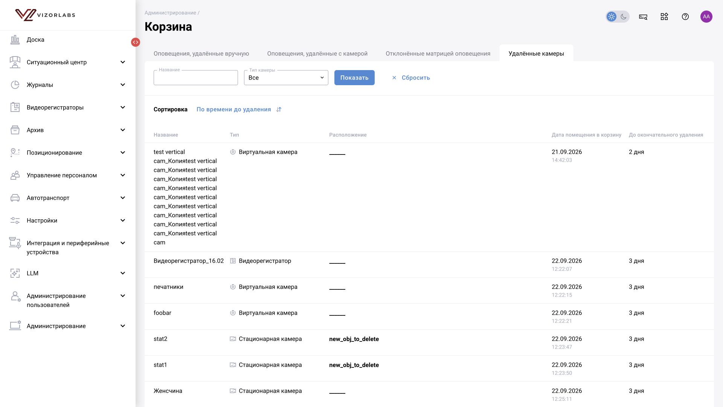The height and width of the screenshot is (407, 723).
Task: Click the foobar camera name
Action: point(162,313)
